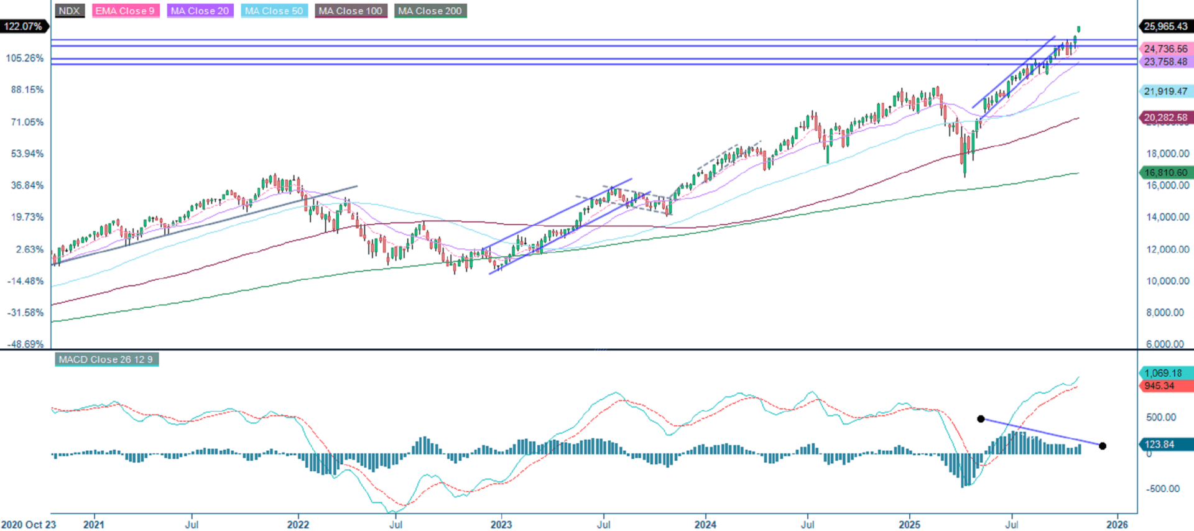
Task: Click the 16,810.60 MA 200 price tag
Action: [x=1166, y=173]
